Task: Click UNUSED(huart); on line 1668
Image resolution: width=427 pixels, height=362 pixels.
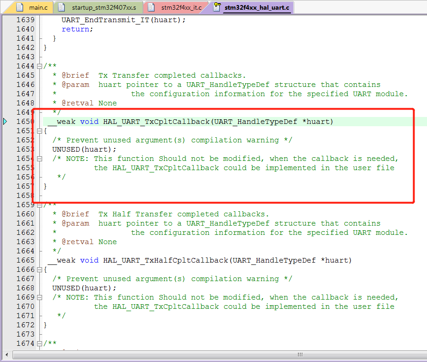Action: (x=84, y=288)
